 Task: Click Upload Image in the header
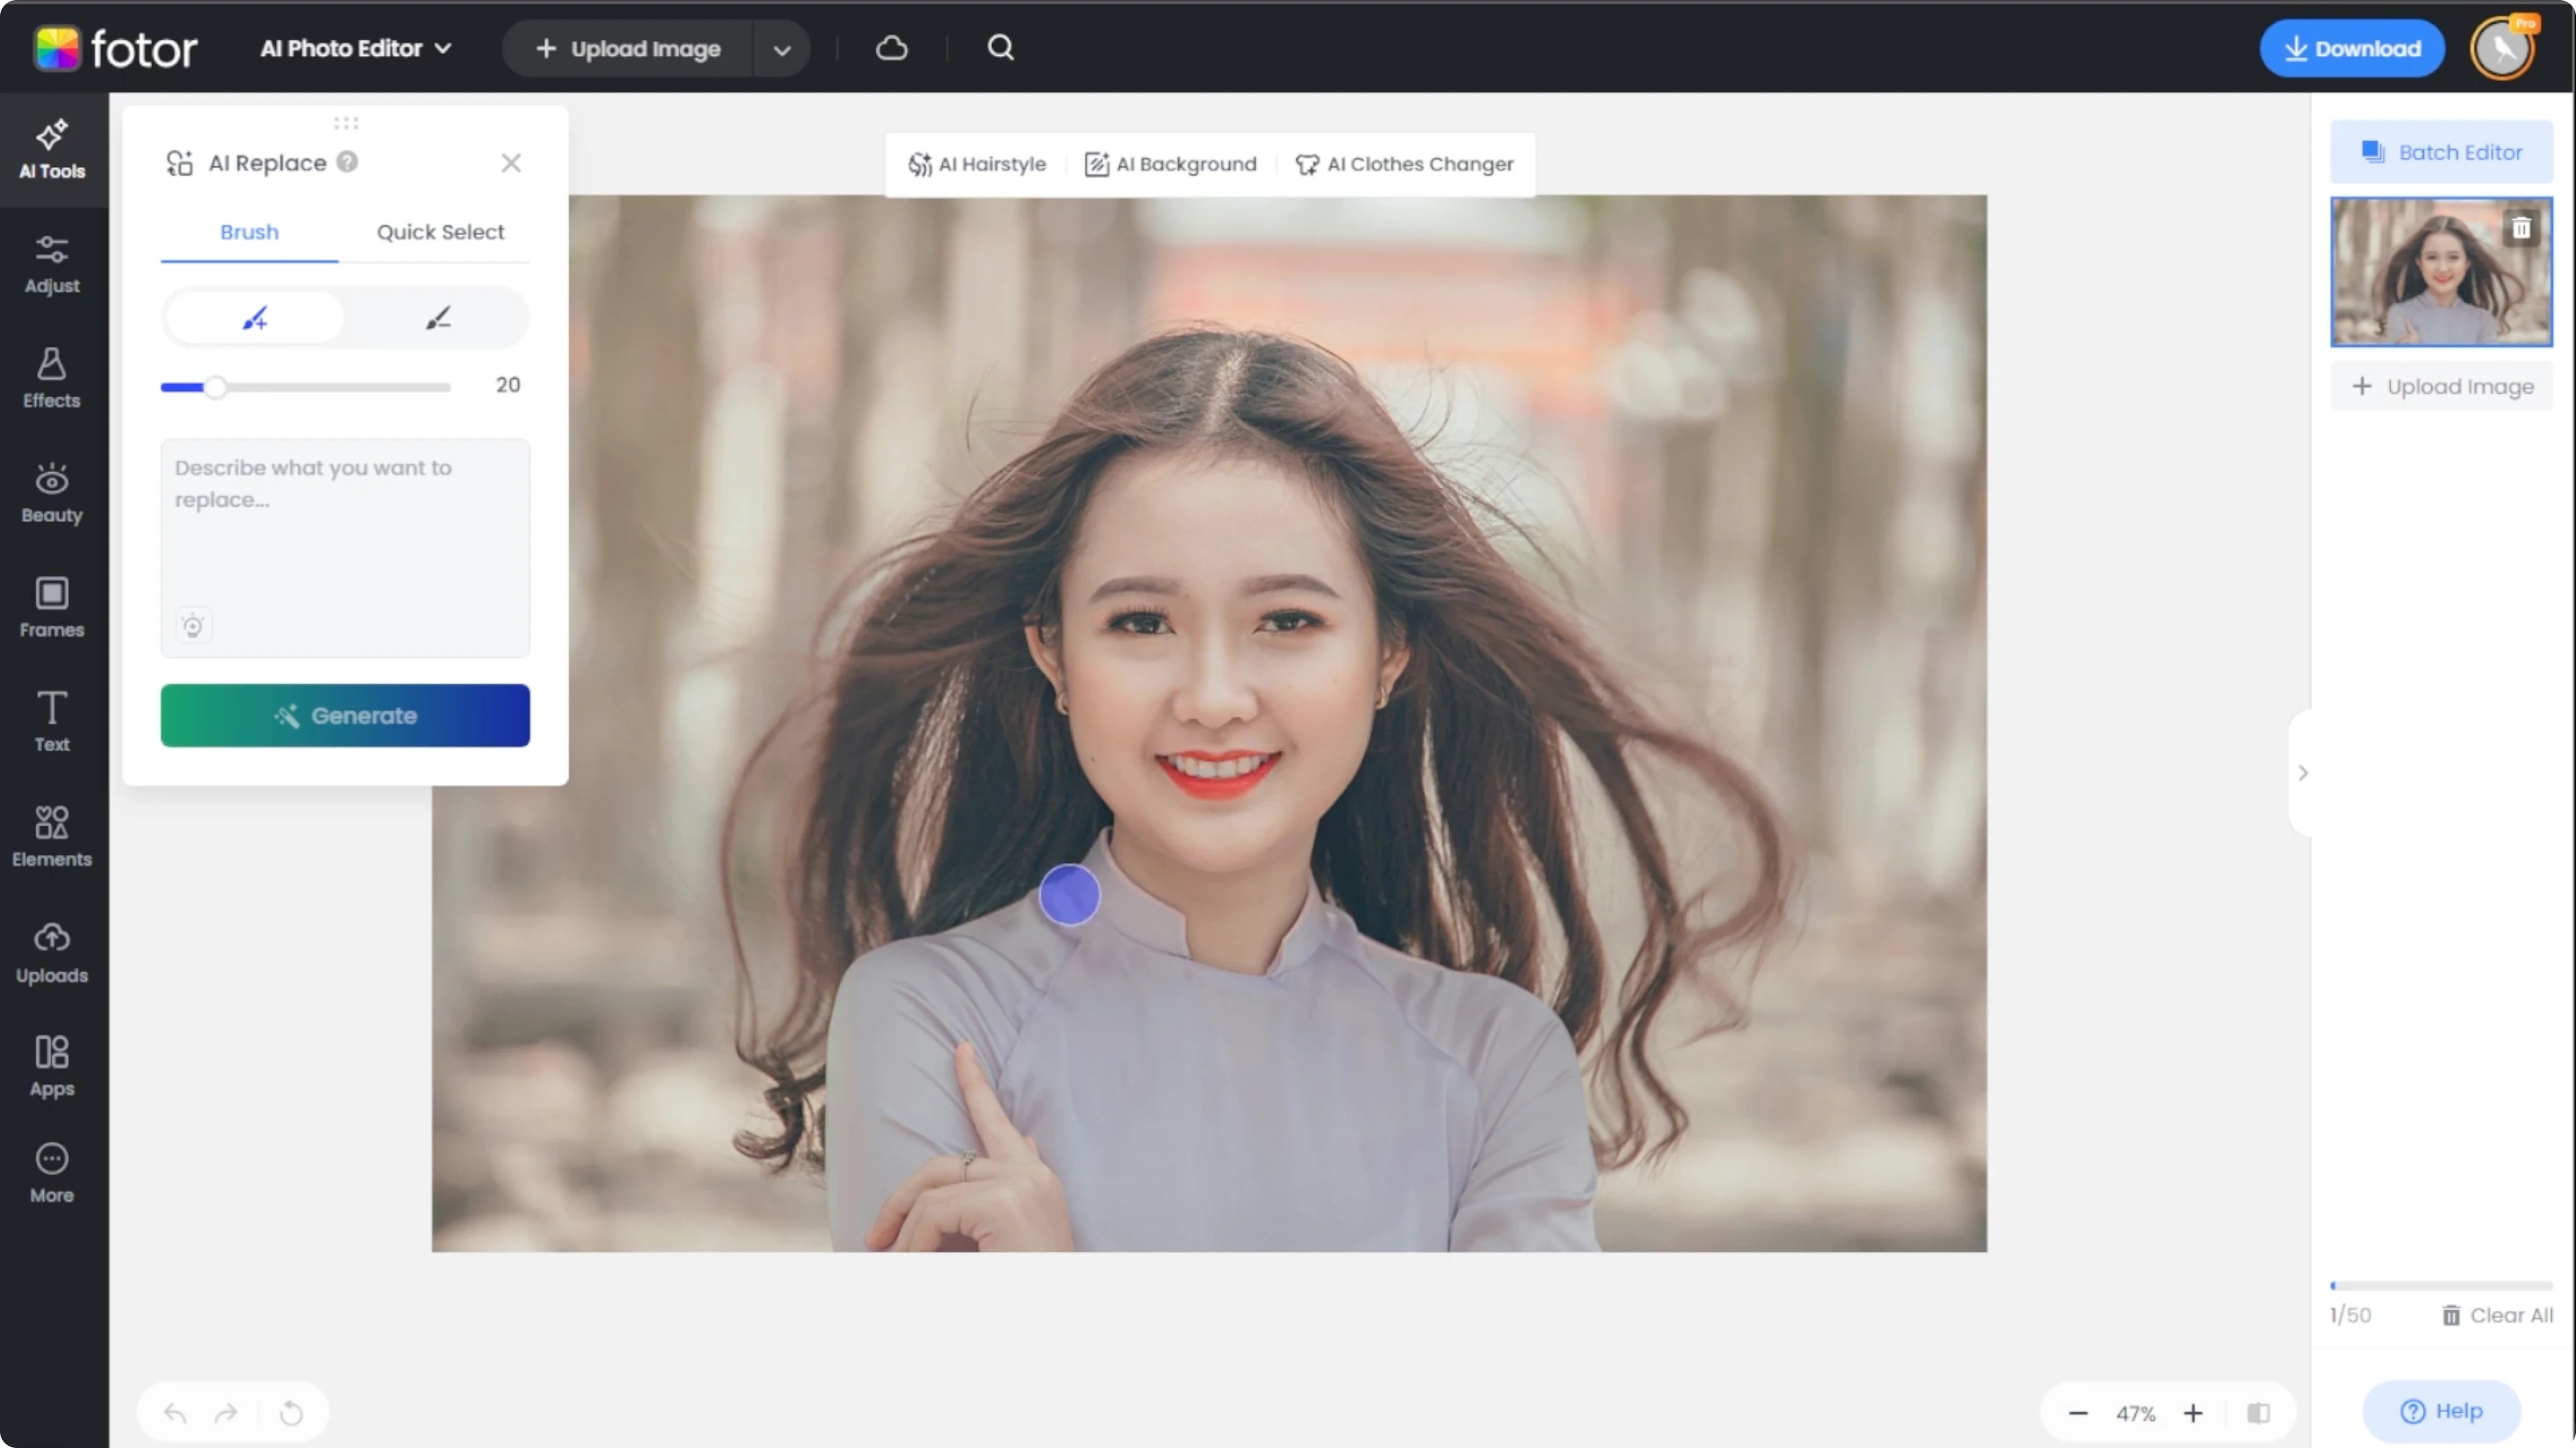(x=628, y=49)
